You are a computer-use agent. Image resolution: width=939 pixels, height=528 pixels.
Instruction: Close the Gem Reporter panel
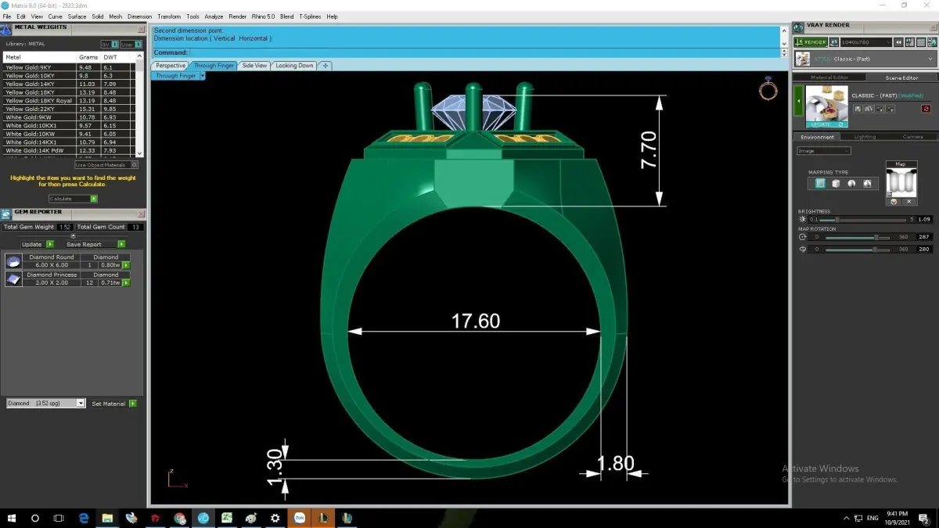pos(141,214)
